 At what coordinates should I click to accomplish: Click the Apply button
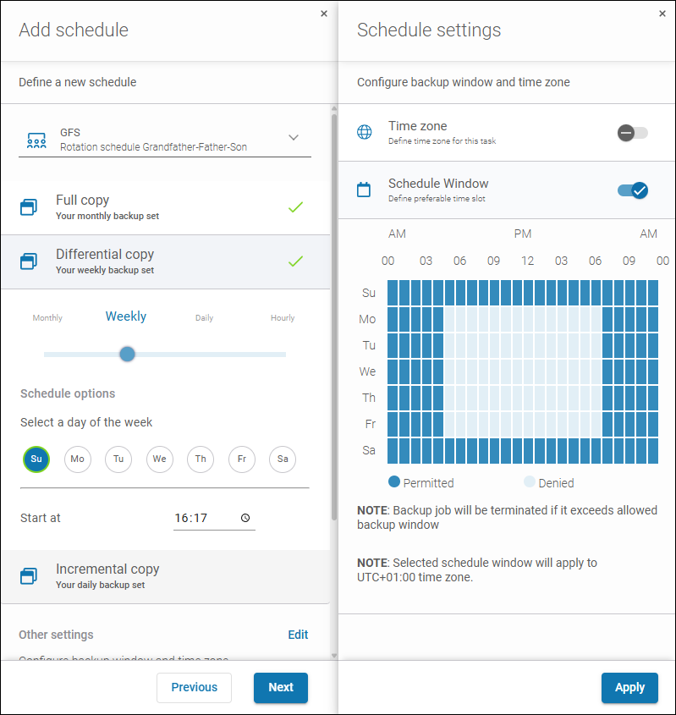pos(629,687)
